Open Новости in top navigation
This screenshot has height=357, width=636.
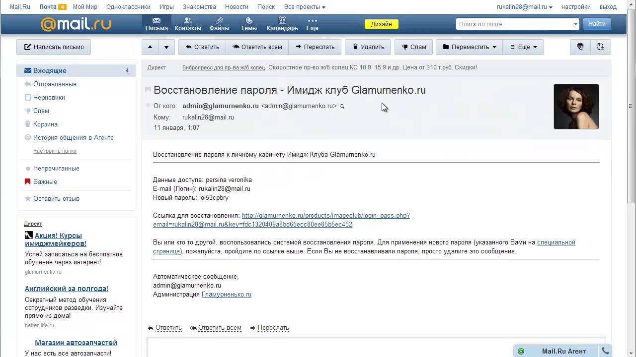[x=237, y=7]
